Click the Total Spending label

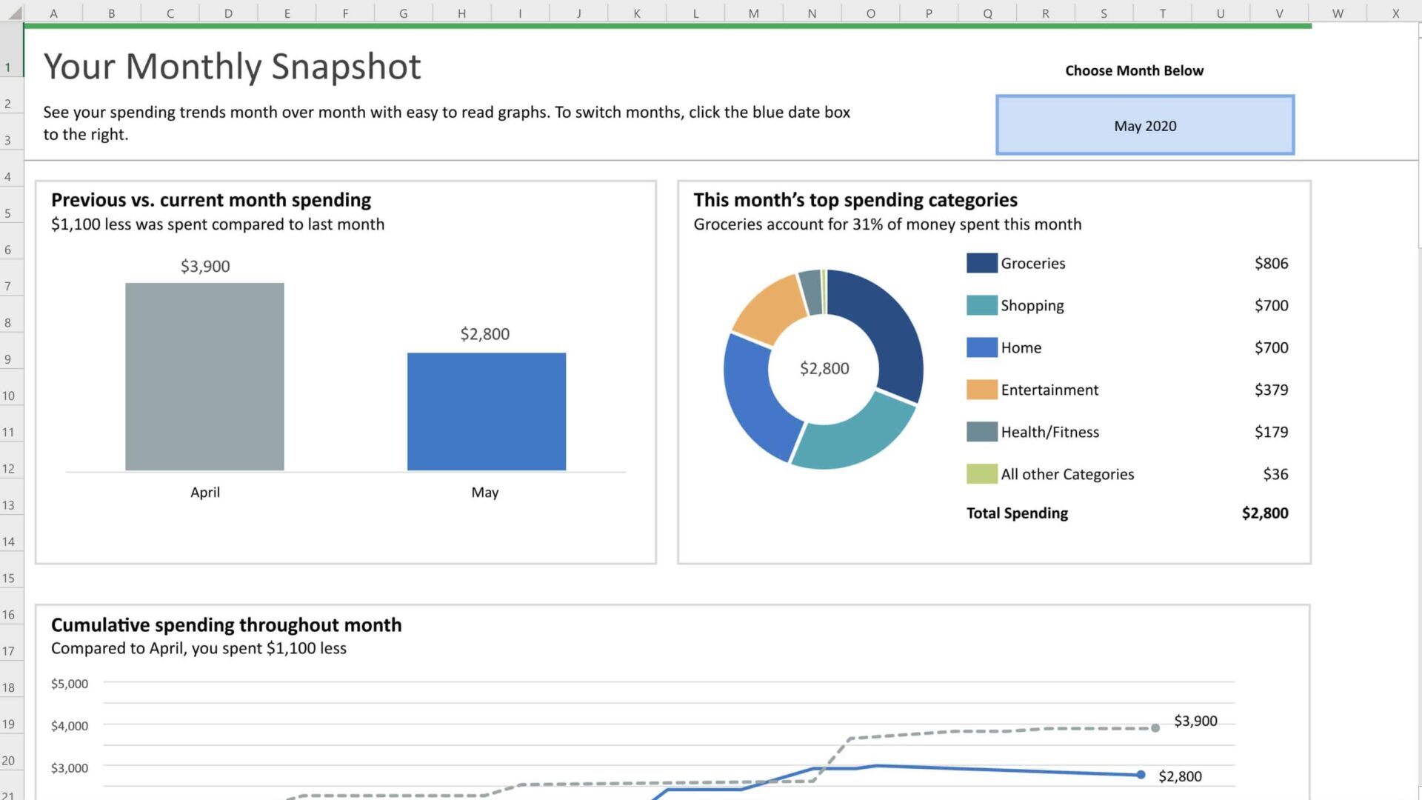point(1017,513)
